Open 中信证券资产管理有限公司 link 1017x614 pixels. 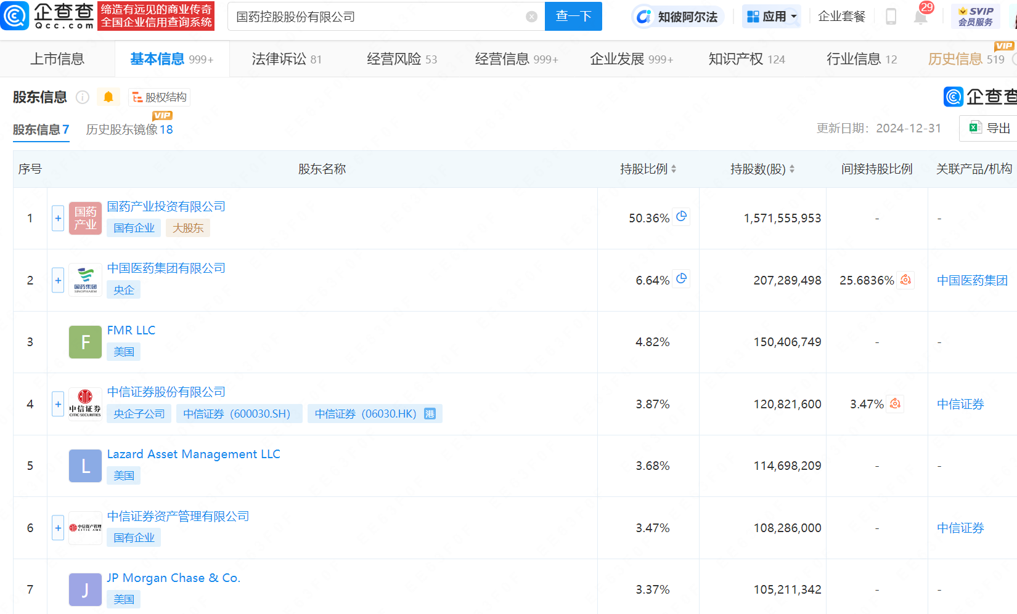click(x=178, y=516)
